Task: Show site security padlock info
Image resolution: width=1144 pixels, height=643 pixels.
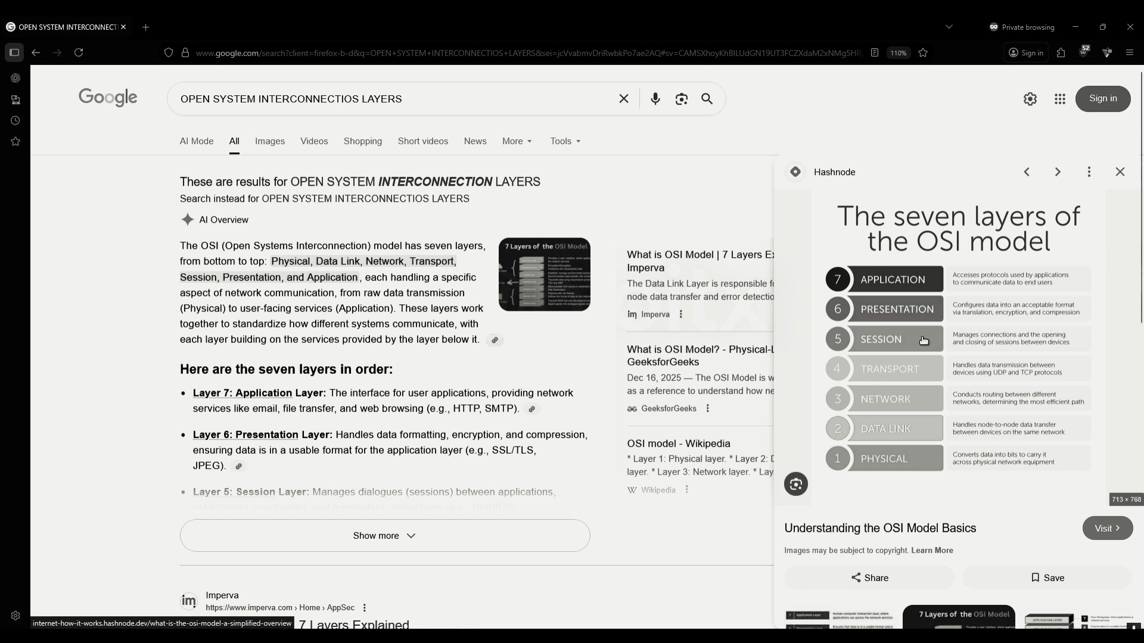Action: tap(185, 52)
